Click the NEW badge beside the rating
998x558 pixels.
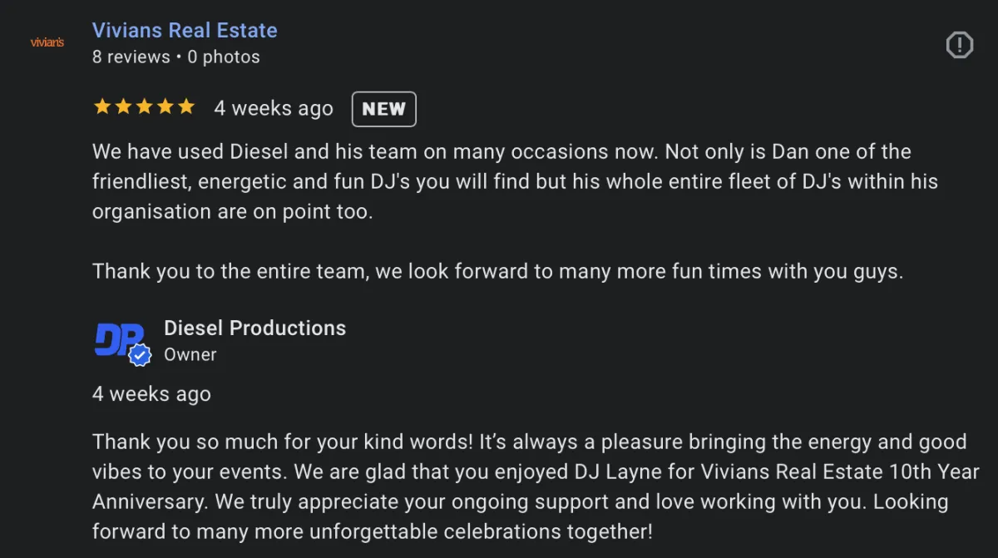(x=383, y=109)
